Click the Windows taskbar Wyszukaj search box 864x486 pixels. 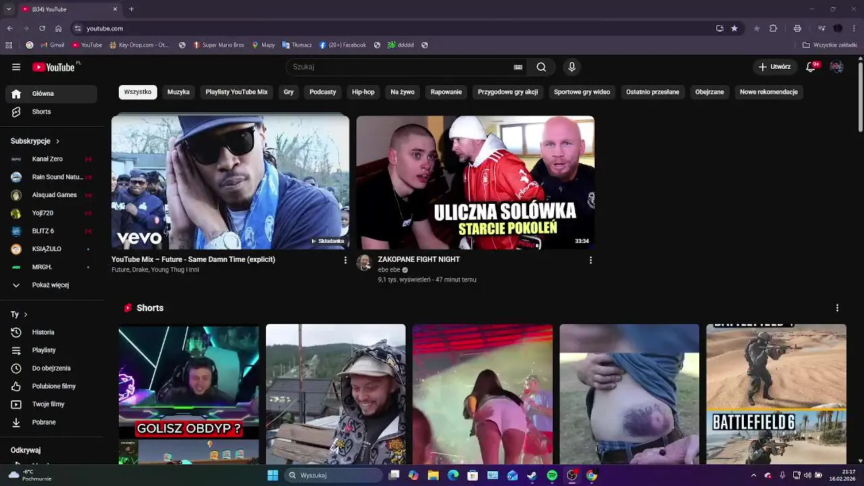333,475
